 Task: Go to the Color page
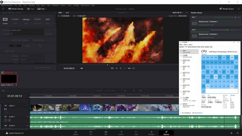pos(136,133)
